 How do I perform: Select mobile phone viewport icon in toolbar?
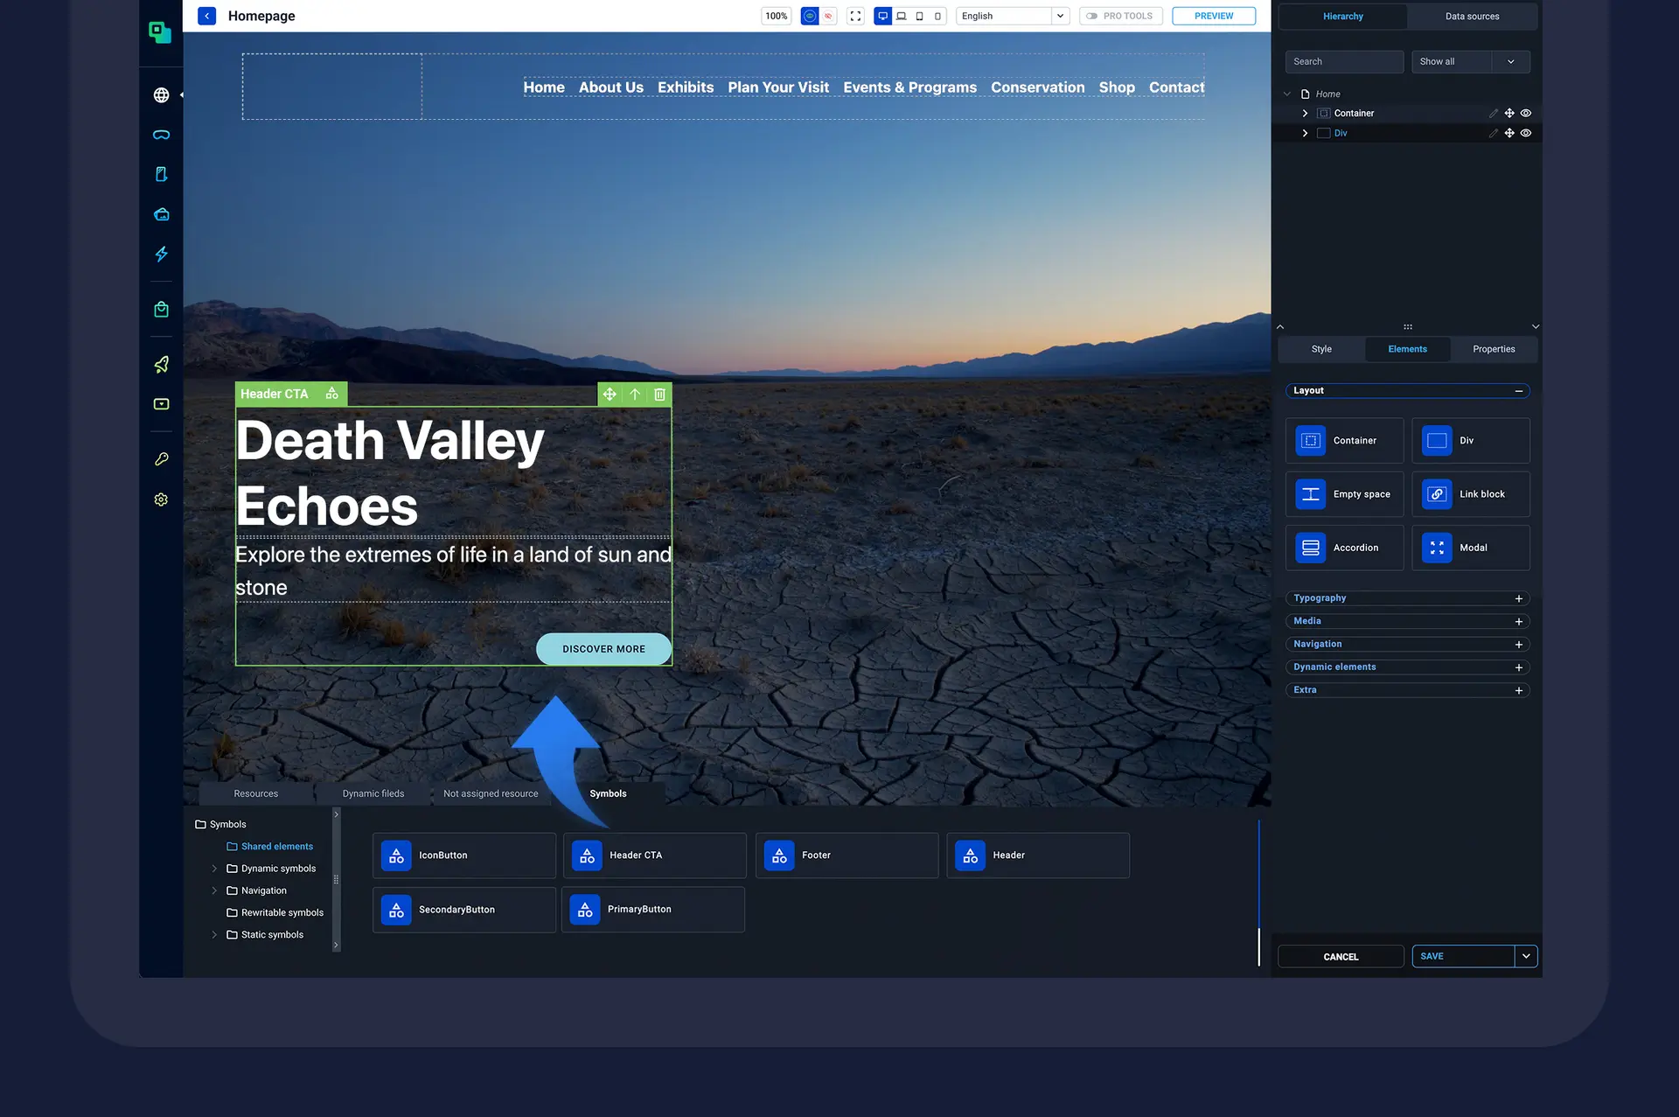click(937, 16)
